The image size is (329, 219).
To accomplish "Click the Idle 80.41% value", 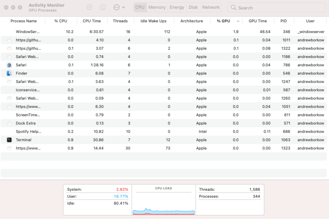I will pyautogui.click(x=121, y=203).
